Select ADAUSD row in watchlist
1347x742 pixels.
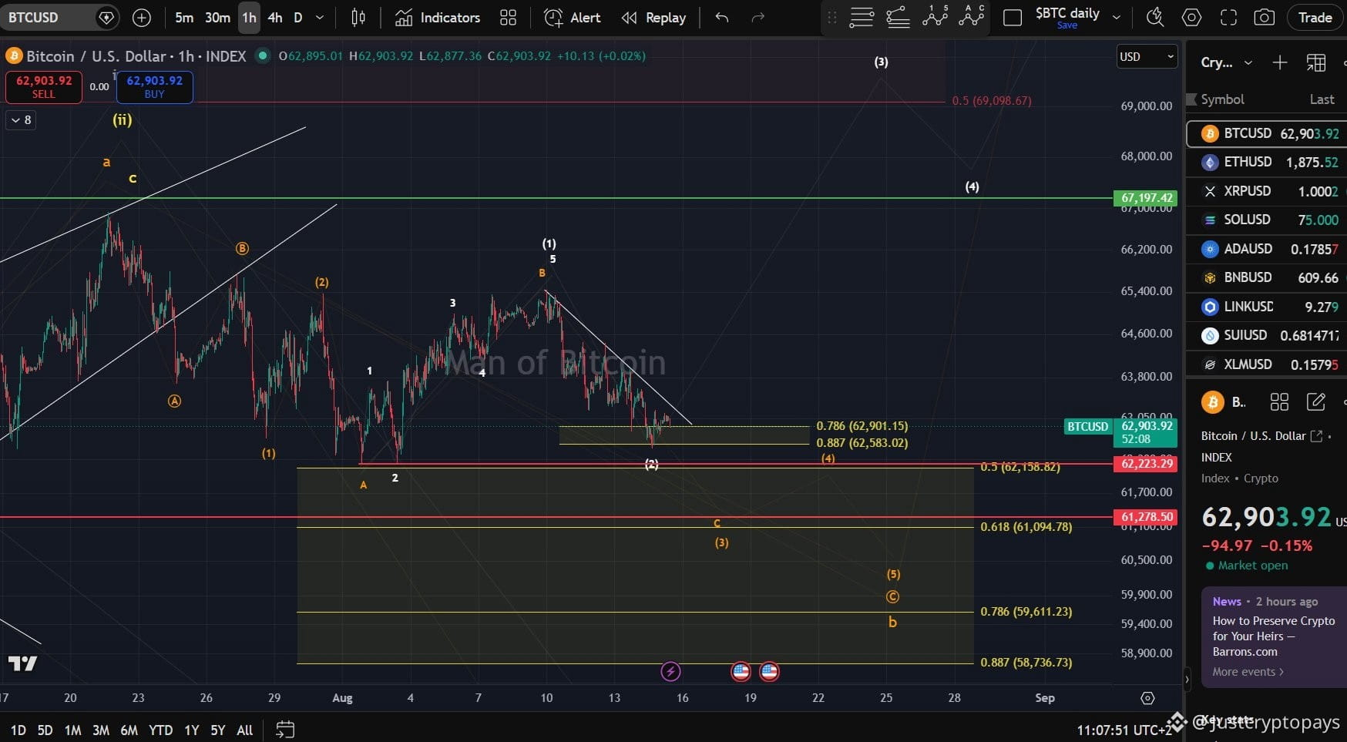click(1267, 249)
